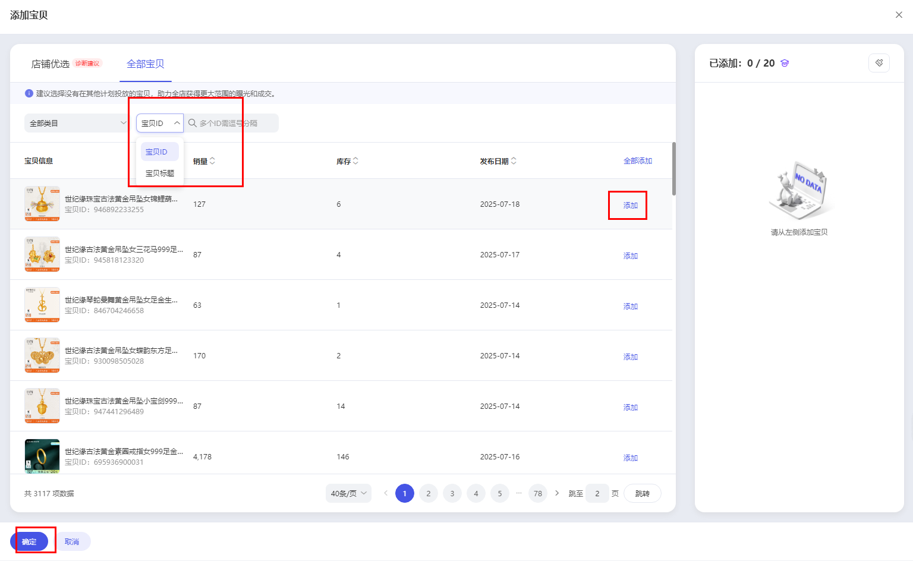Sort by 发布日期 using sort arrows icon

[x=514, y=161]
